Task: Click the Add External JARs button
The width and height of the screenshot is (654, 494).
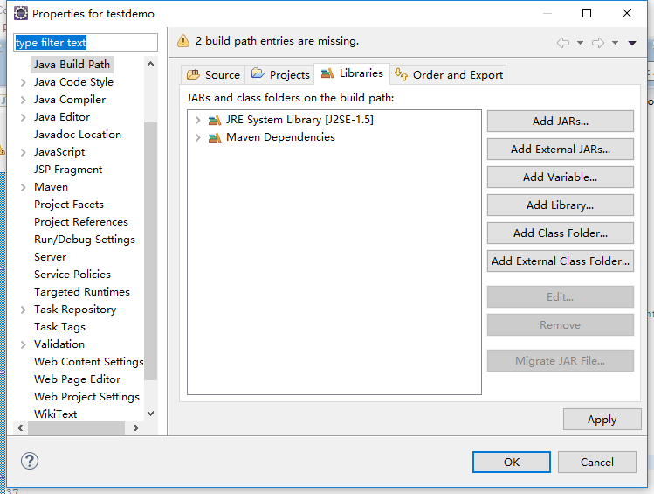Action: pos(561,150)
